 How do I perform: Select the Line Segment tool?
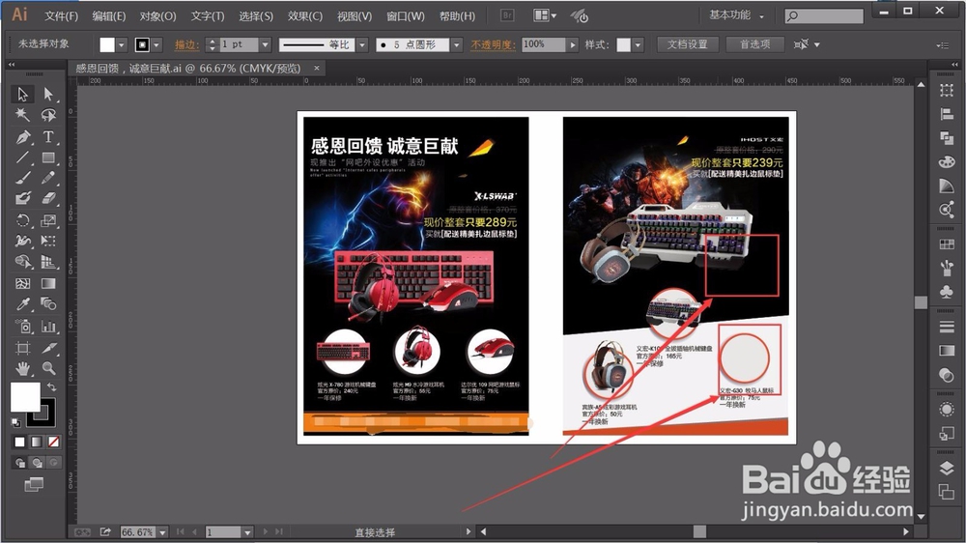click(23, 157)
